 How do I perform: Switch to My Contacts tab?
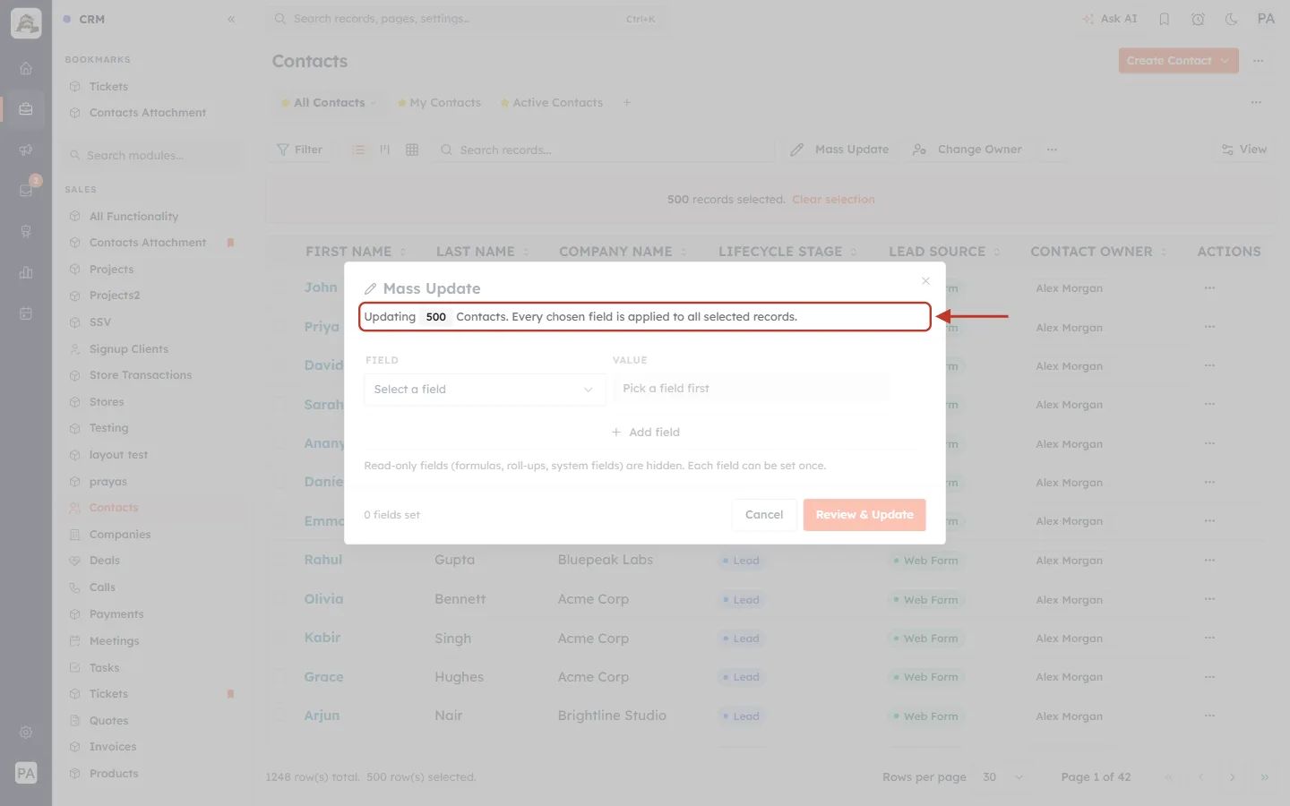coord(439,103)
